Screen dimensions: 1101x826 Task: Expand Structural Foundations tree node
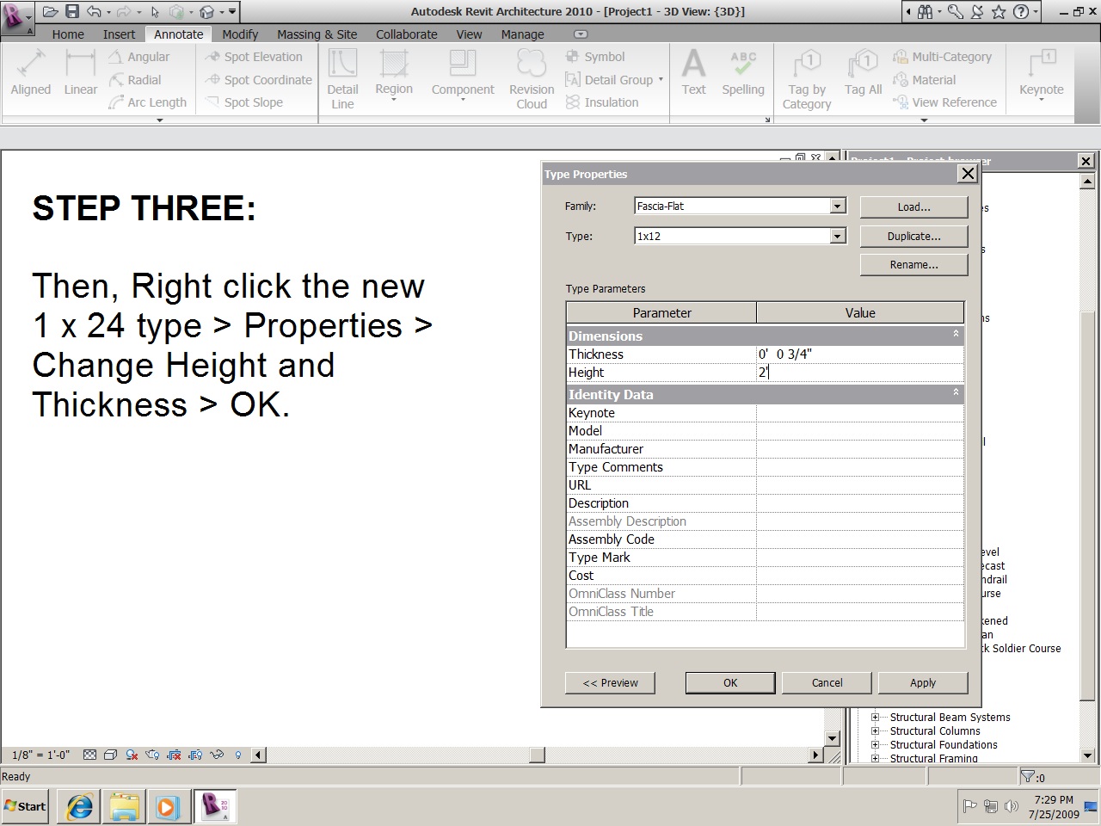coord(875,745)
